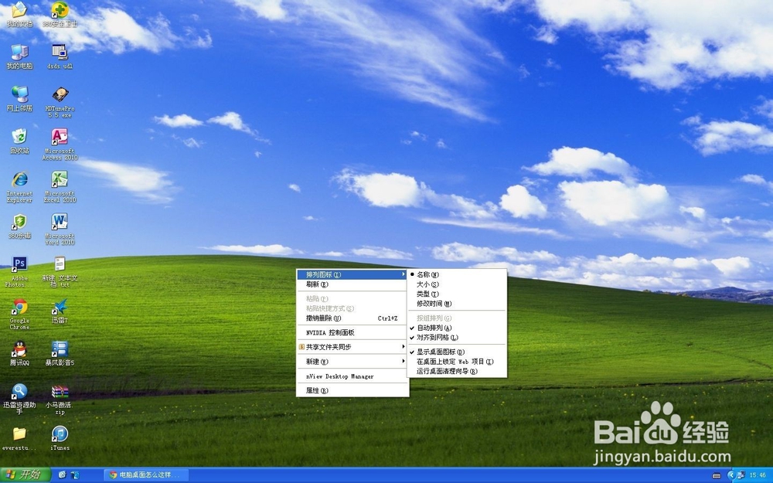Toggle 自动排列(A) auto arrange

pyautogui.click(x=457, y=328)
